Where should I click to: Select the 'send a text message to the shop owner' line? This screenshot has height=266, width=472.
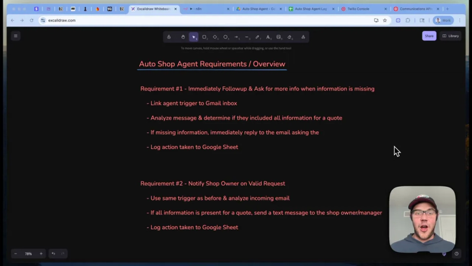(x=264, y=213)
